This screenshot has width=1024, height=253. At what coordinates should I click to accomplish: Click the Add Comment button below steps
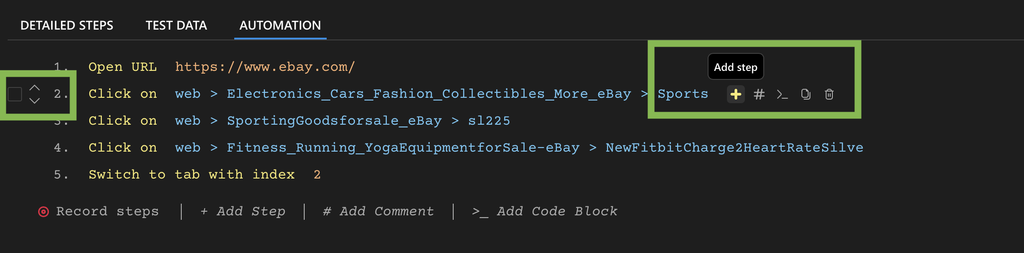pos(378,211)
